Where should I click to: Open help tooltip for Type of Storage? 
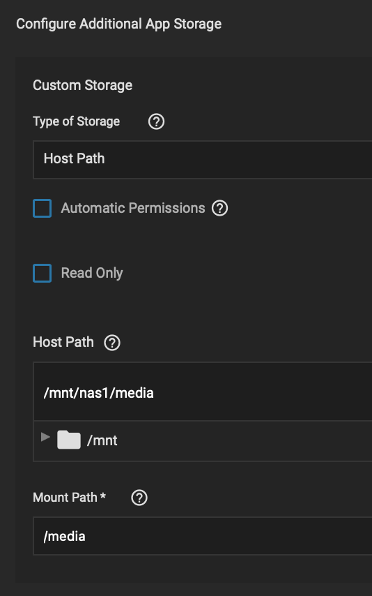(x=156, y=122)
